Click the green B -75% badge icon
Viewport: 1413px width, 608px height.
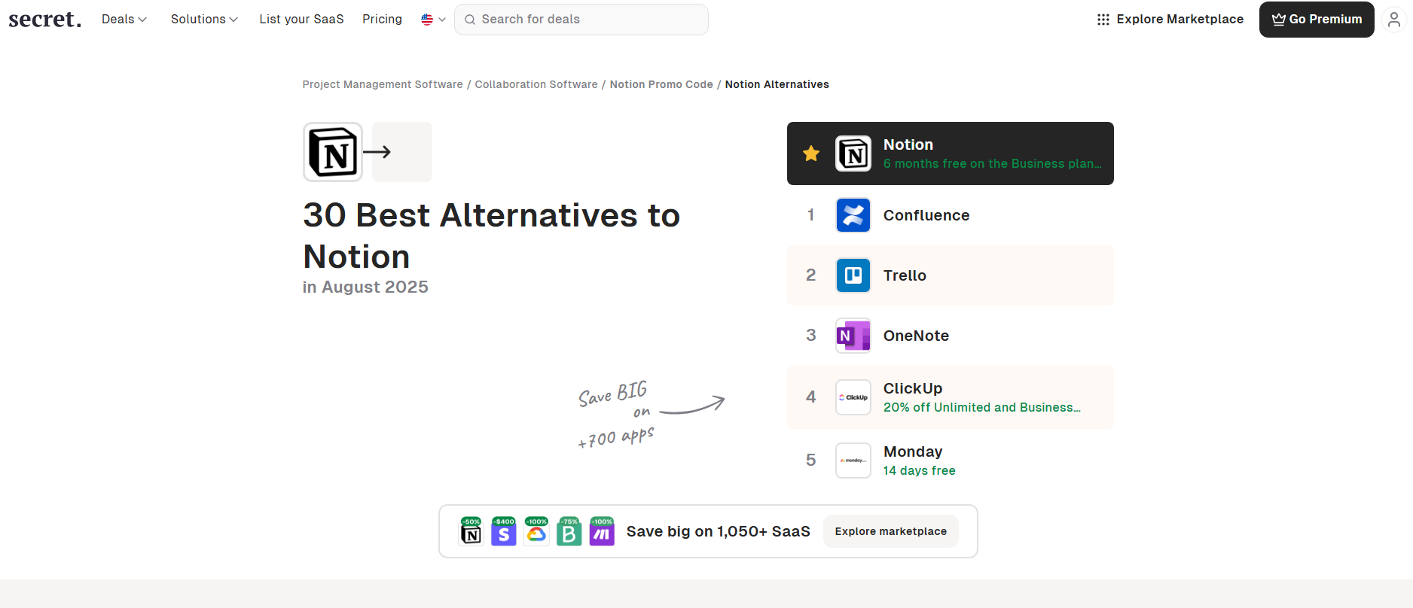pos(569,531)
